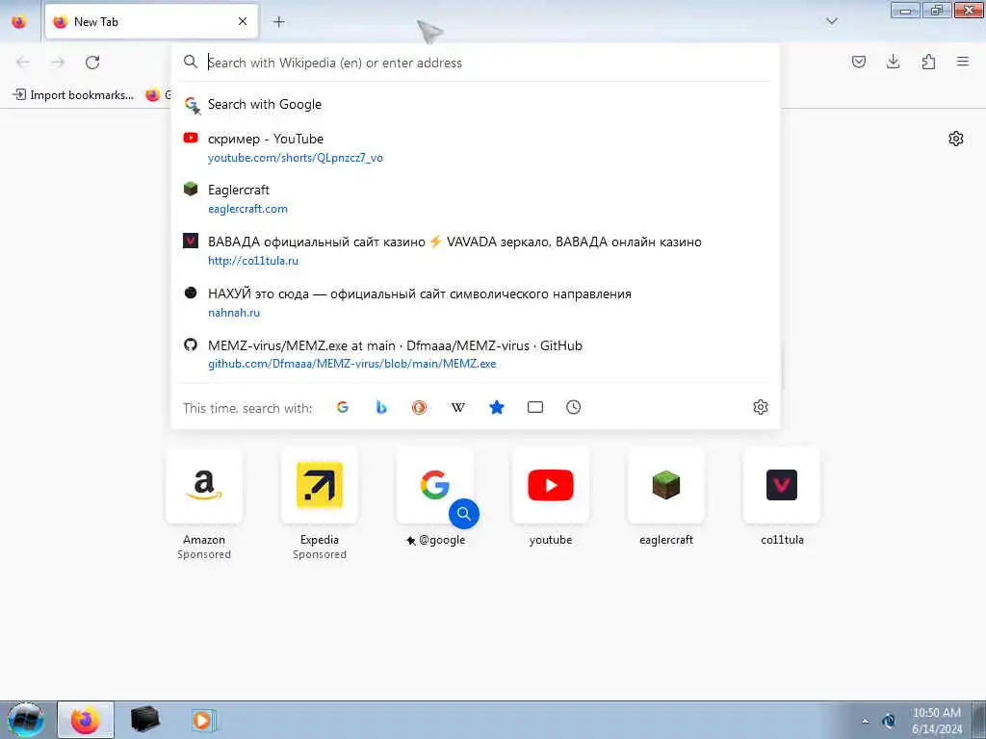Image resolution: width=986 pixels, height=739 pixels.
Task: Reload the page with the refresh icon
Action: tap(92, 63)
